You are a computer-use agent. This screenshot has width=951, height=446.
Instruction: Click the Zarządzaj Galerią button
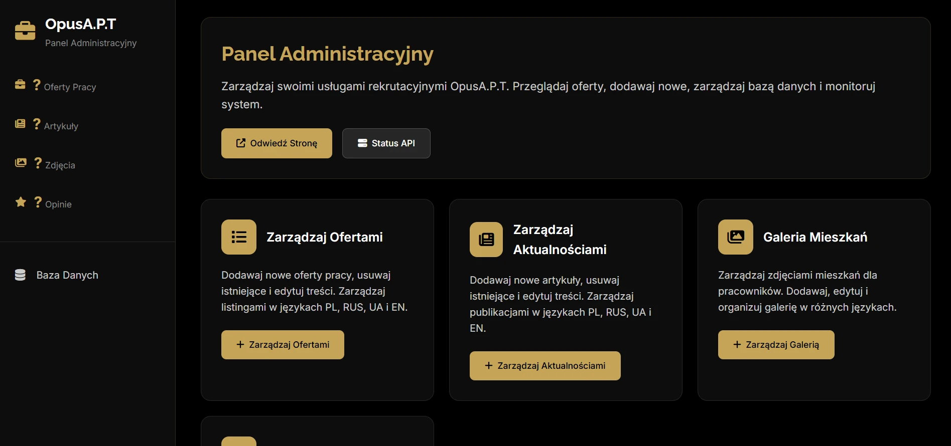[776, 345]
